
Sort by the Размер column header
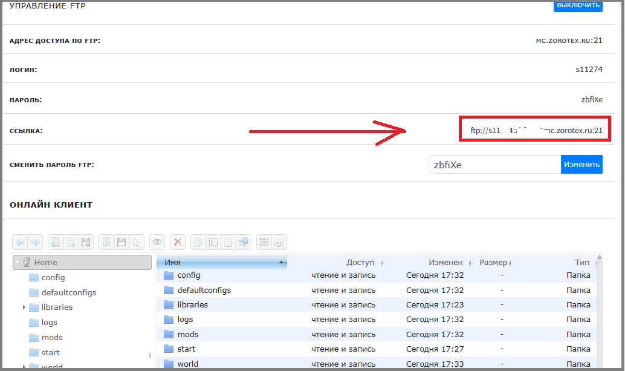493,262
